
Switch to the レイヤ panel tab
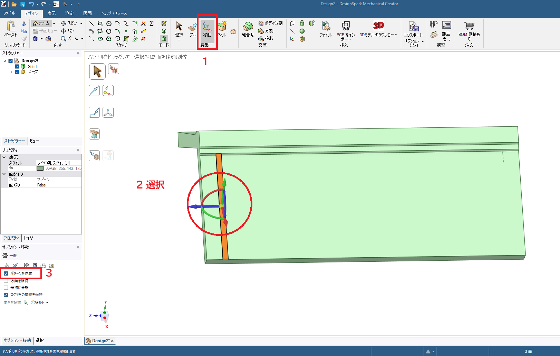29,238
